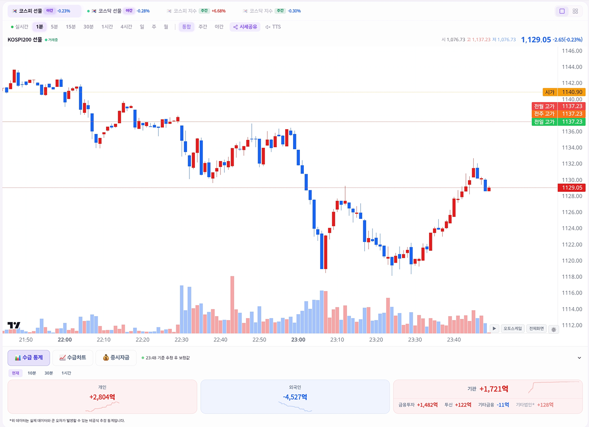Select the 5분 timeframe

pyautogui.click(x=54, y=27)
